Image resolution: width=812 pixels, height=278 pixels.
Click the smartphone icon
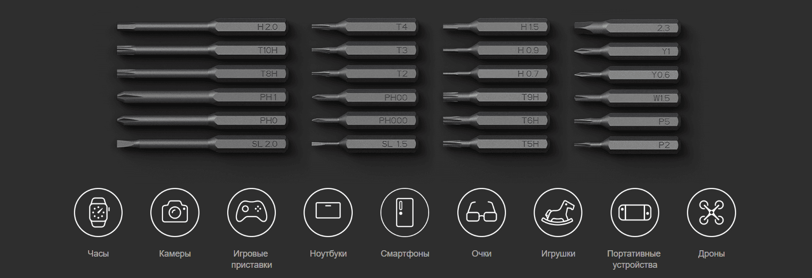tap(405, 213)
